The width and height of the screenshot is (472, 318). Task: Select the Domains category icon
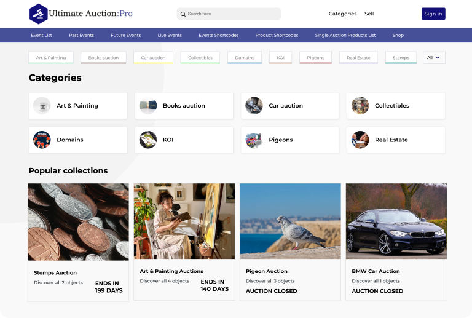pos(42,140)
